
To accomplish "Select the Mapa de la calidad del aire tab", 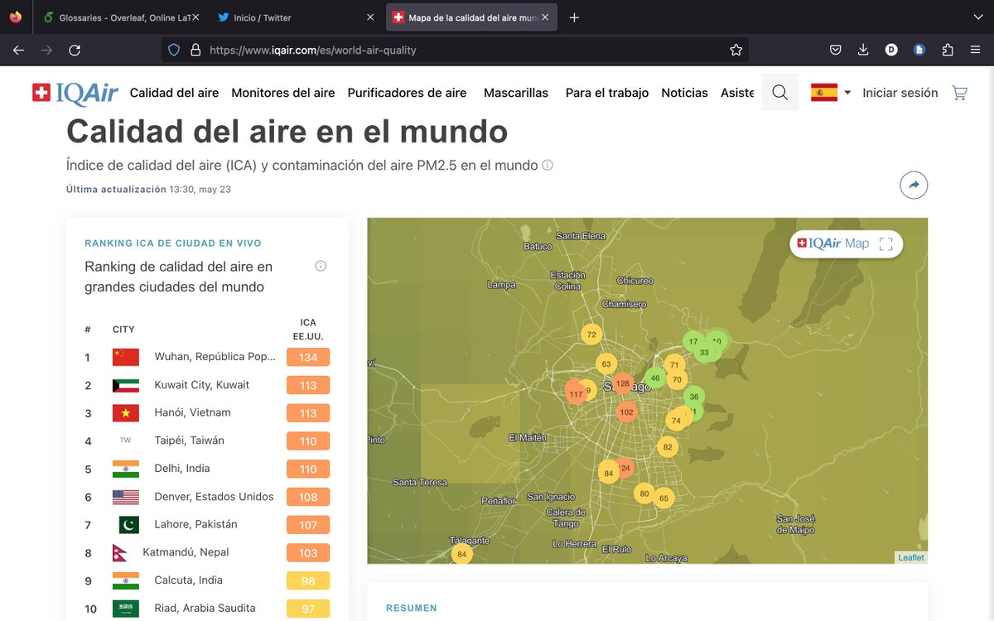I will tap(470, 17).
